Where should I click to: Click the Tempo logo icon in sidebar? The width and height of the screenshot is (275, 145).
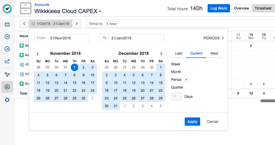7,9
